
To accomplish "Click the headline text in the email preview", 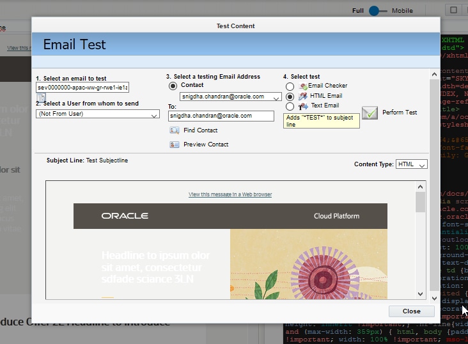I will pos(155,267).
